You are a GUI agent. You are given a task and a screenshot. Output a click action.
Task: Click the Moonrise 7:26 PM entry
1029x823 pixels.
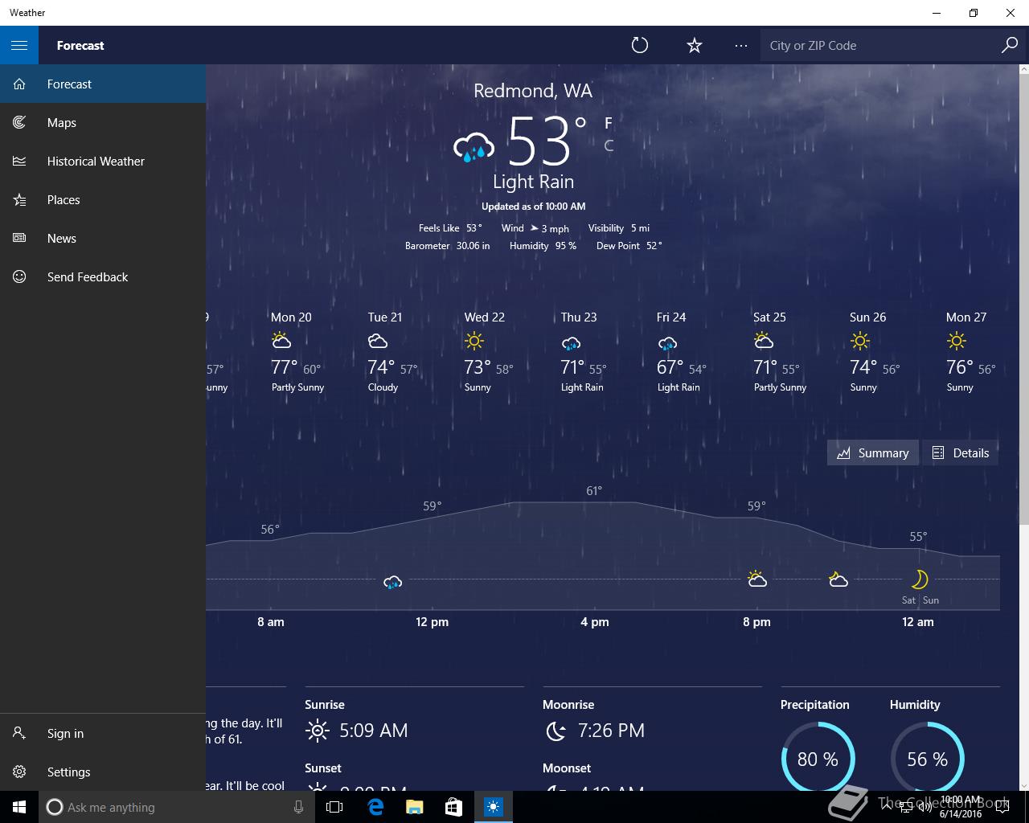coord(594,720)
